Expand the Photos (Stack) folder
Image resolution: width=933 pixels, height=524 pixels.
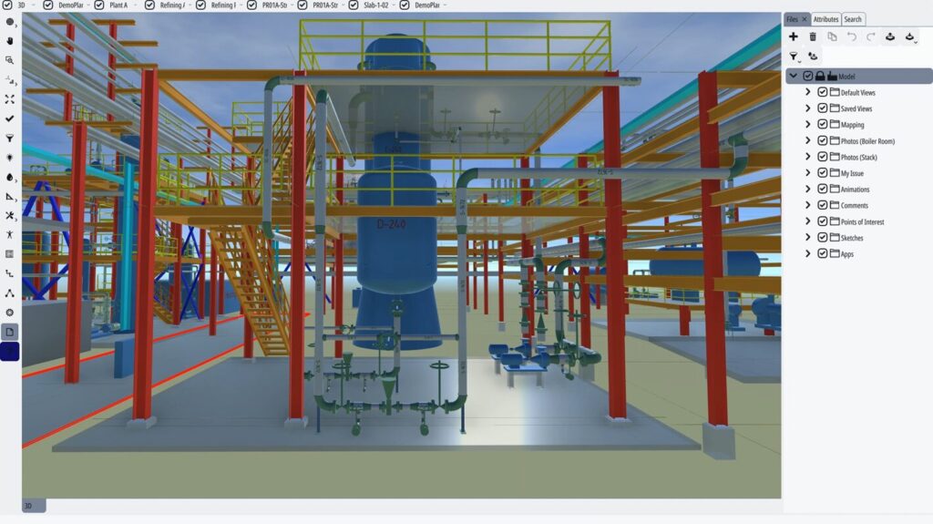point(808,157)
